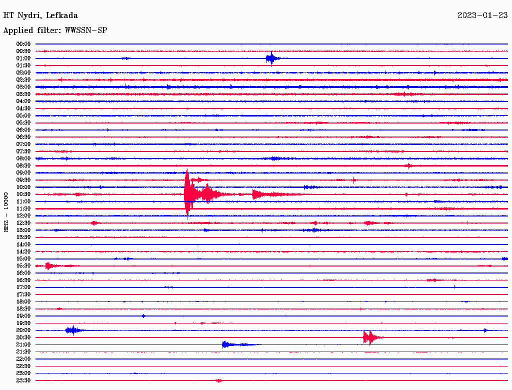Select the 14:30 time label

(23, 251)
